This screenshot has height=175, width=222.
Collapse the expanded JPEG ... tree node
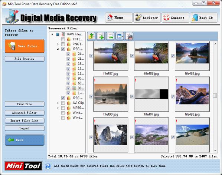click(58, 49)
